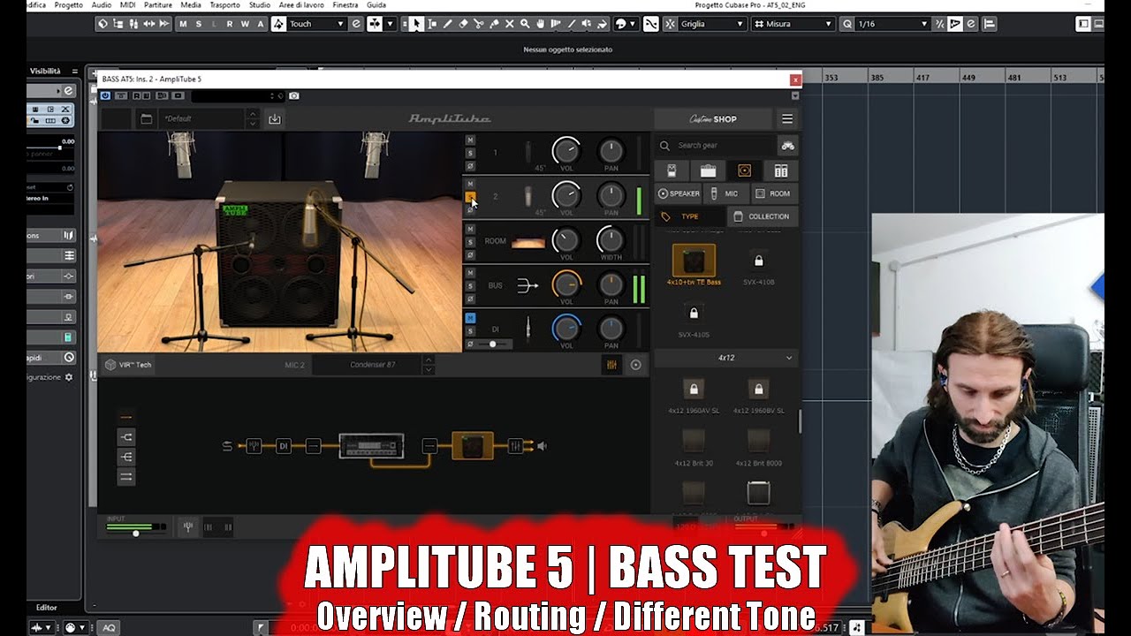The width and height of the screenshot is (1131, 636).
Task: Select the Draw pencil tool in Cubase toolbar
Action: pyautogui.click(x=448, y=24)
